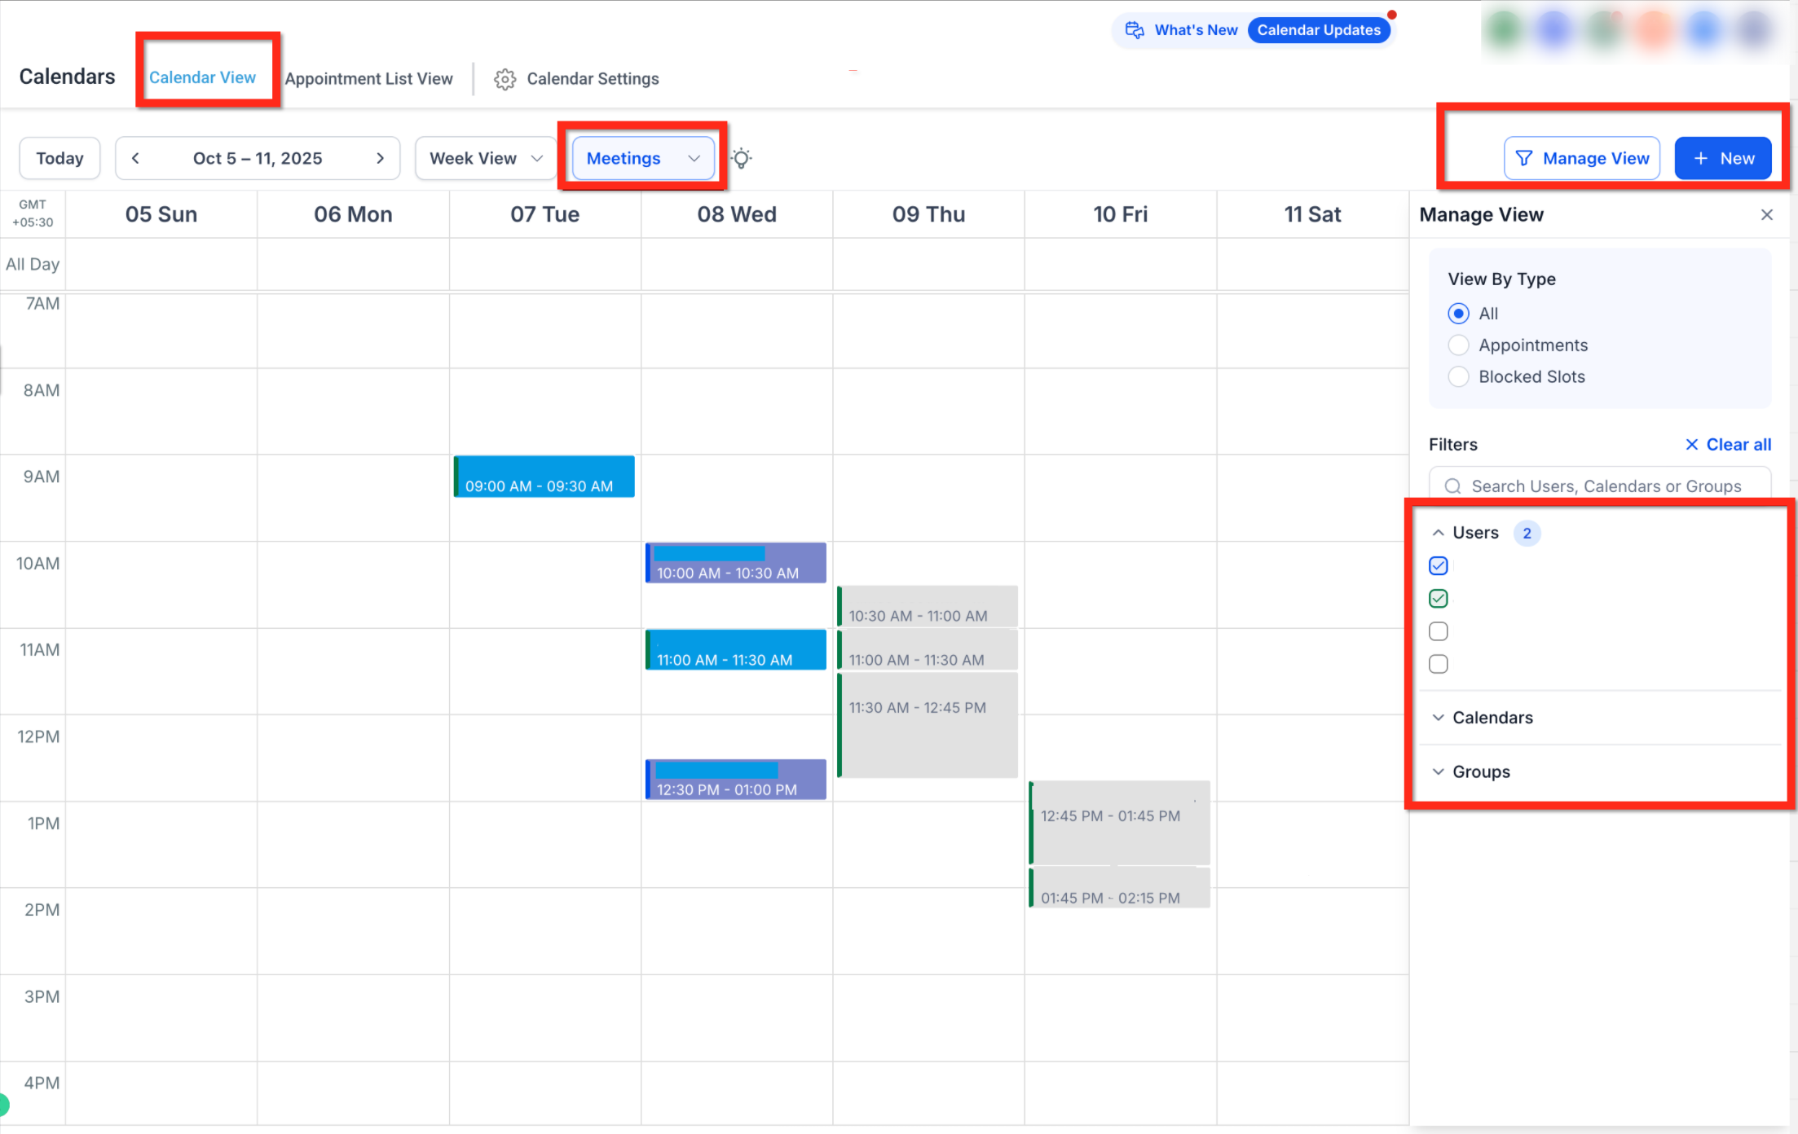The image size is (1798, 1134).
Task: Click the Today button
Action: (x=59, y=158)
